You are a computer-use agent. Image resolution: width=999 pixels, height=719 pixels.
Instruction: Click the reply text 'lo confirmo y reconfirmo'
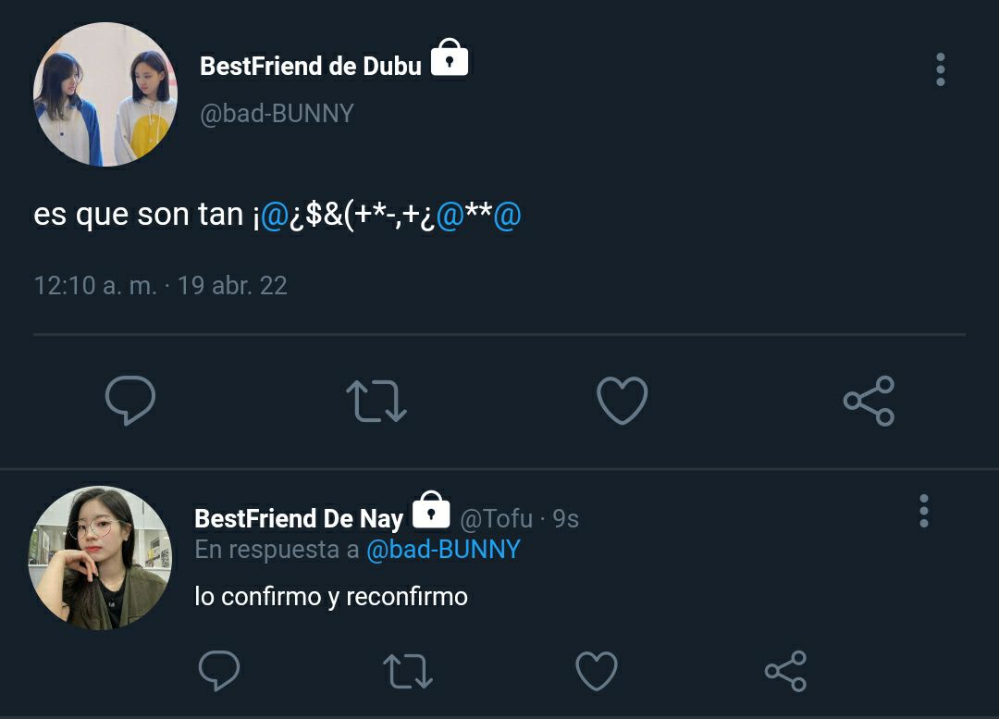(331, 597)
